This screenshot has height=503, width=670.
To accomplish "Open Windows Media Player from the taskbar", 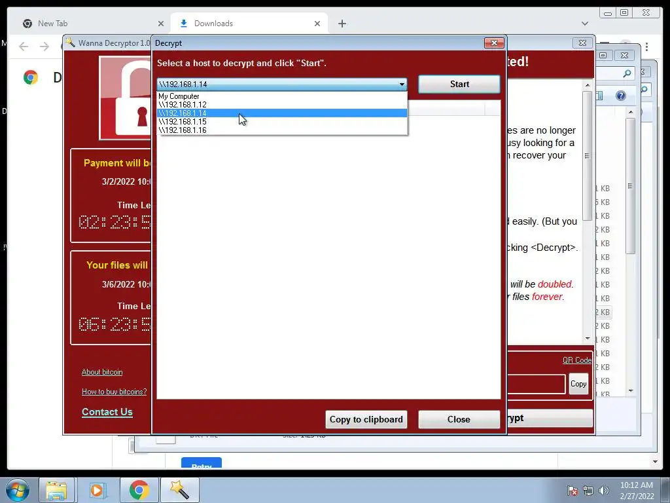I will pyautogui.click(x=97, y=490).
